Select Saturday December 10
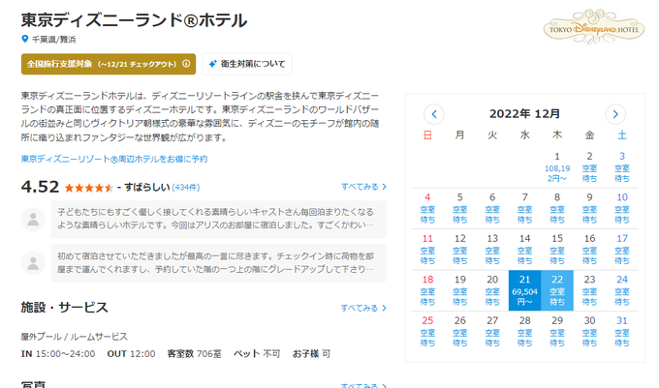 [x=622, y=208]
